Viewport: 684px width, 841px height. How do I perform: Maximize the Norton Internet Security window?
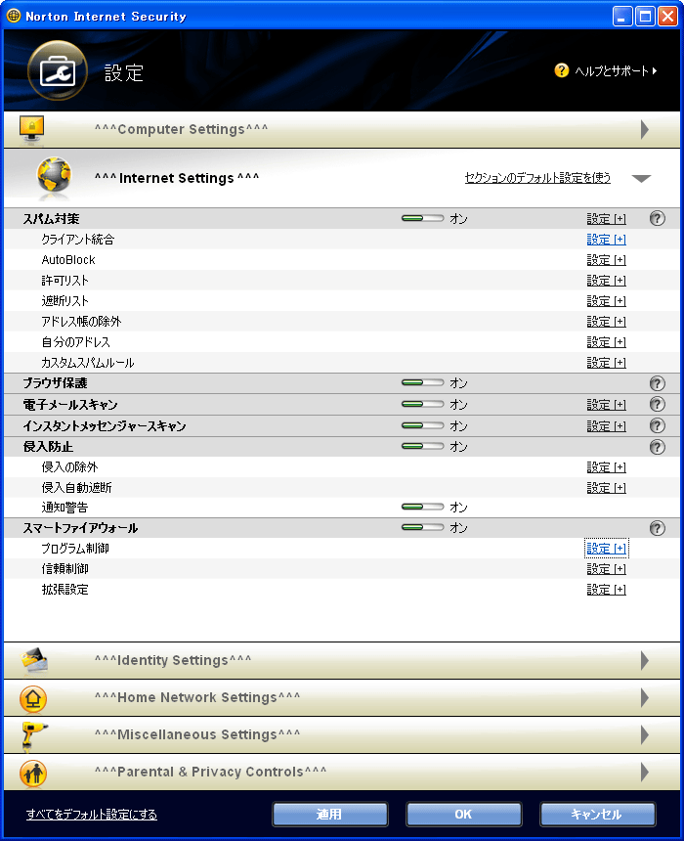pyautogui.click(x=645, y=16)
